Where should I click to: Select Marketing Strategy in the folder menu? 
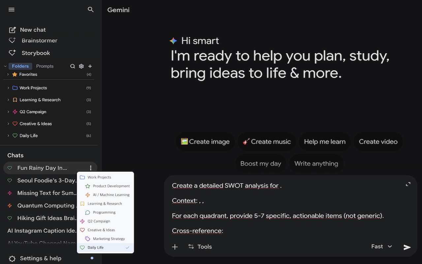[x=108, y=239]
